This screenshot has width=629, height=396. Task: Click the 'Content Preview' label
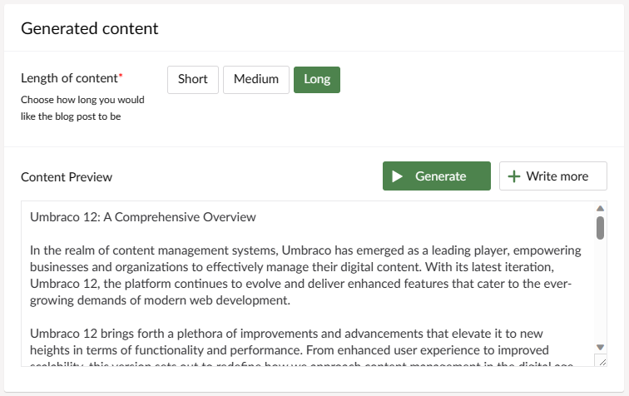pyautogui.click(x=67, y=177)
